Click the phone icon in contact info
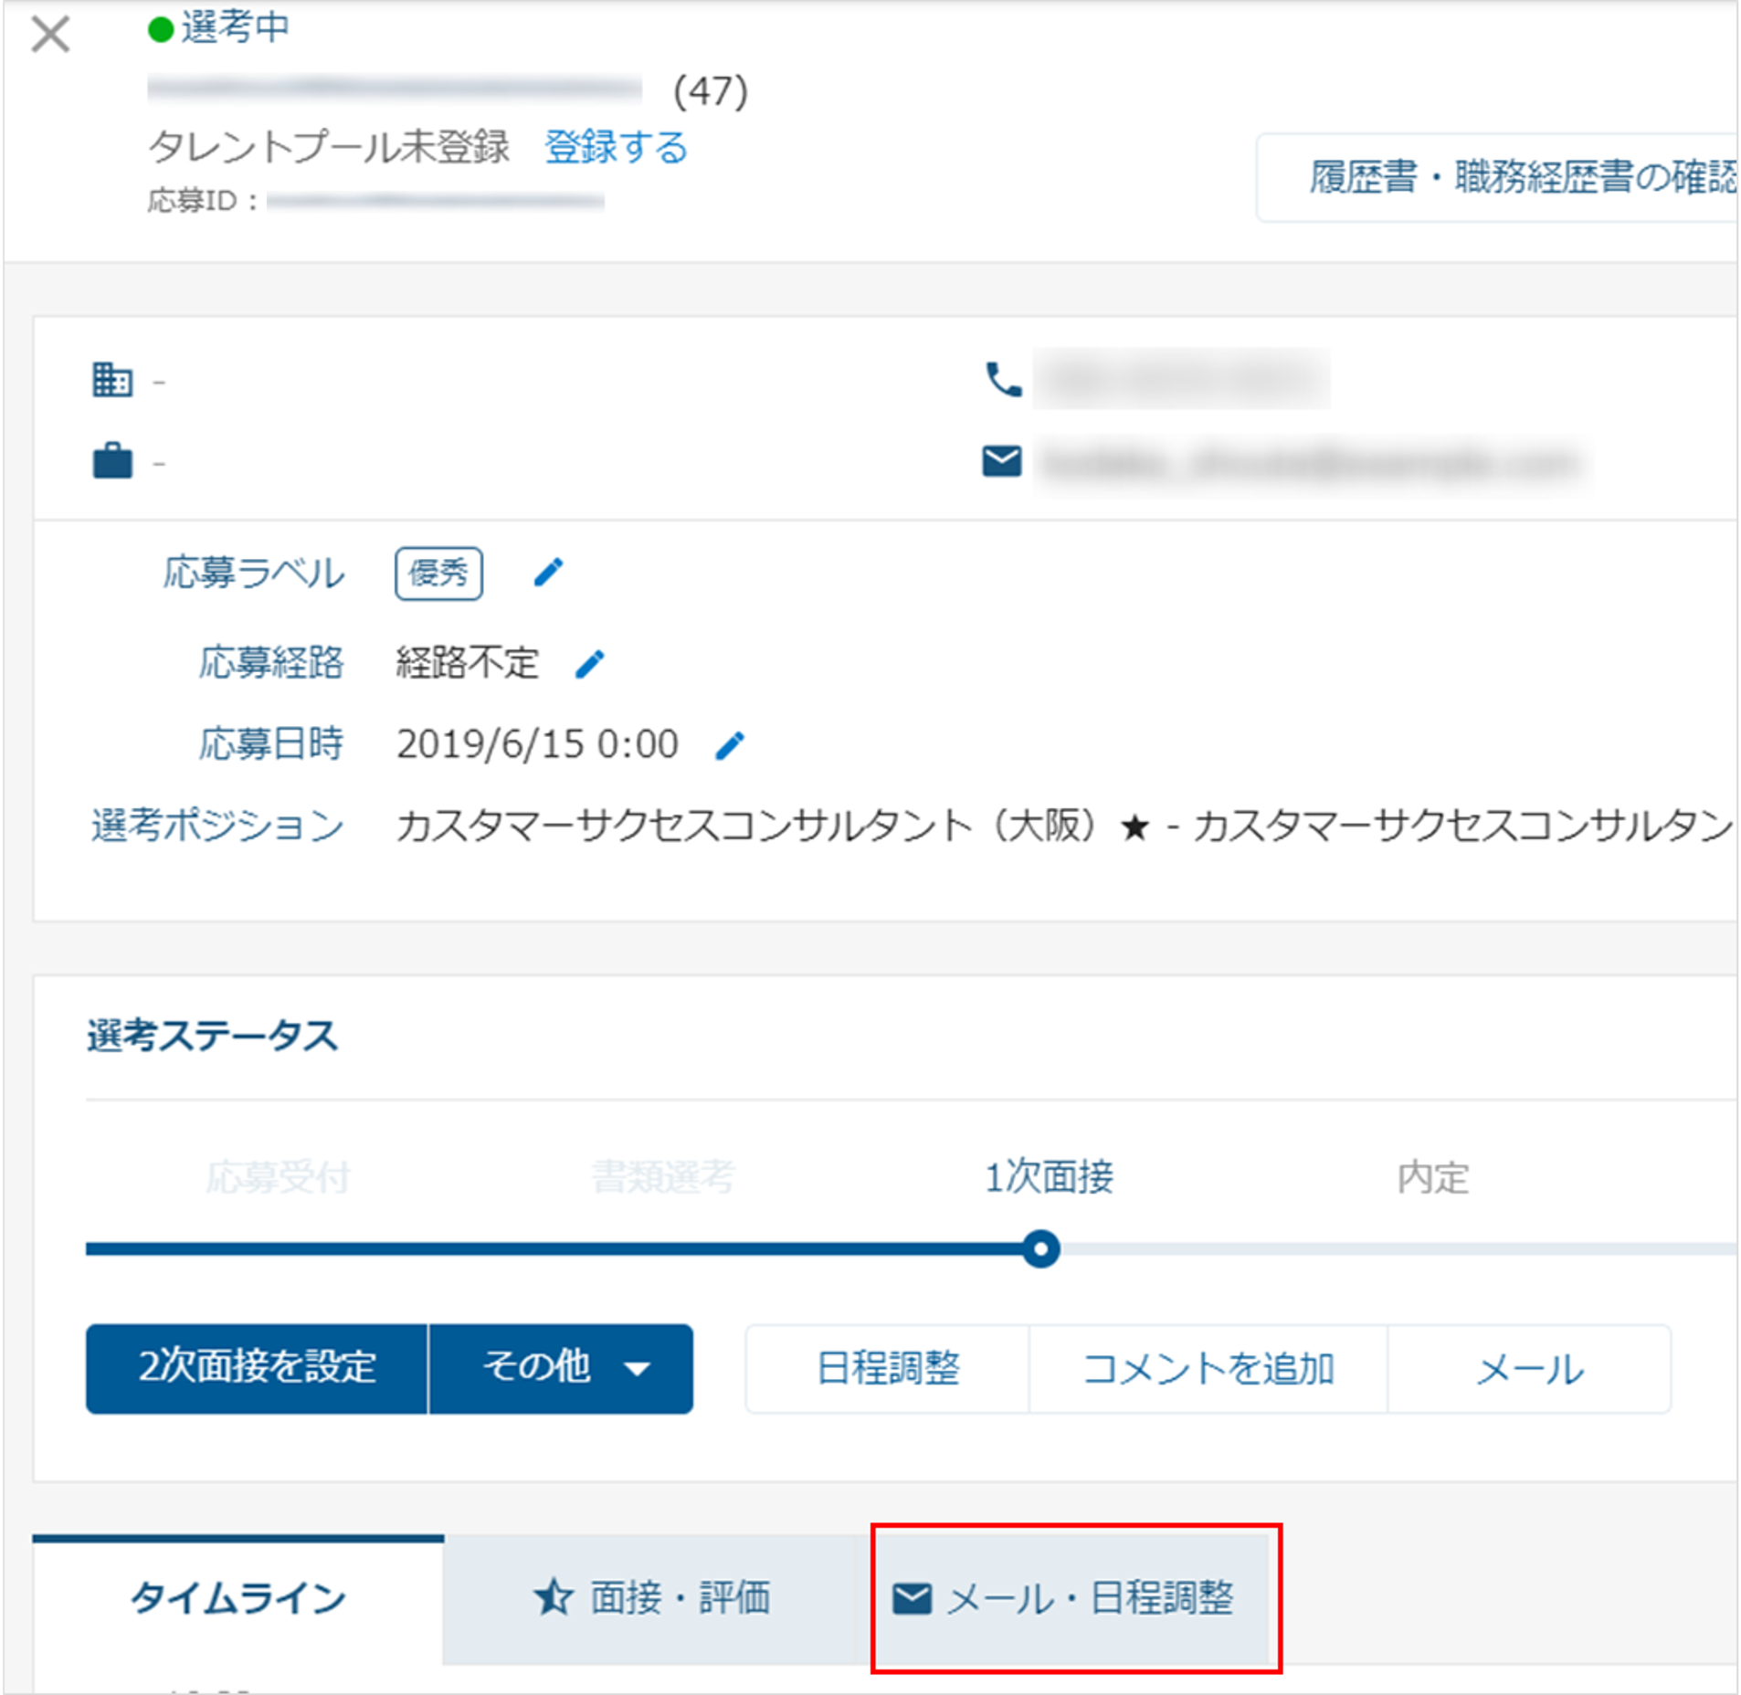The width and height of the screenshot is (1741, 1695). (x=1003, y=379)
